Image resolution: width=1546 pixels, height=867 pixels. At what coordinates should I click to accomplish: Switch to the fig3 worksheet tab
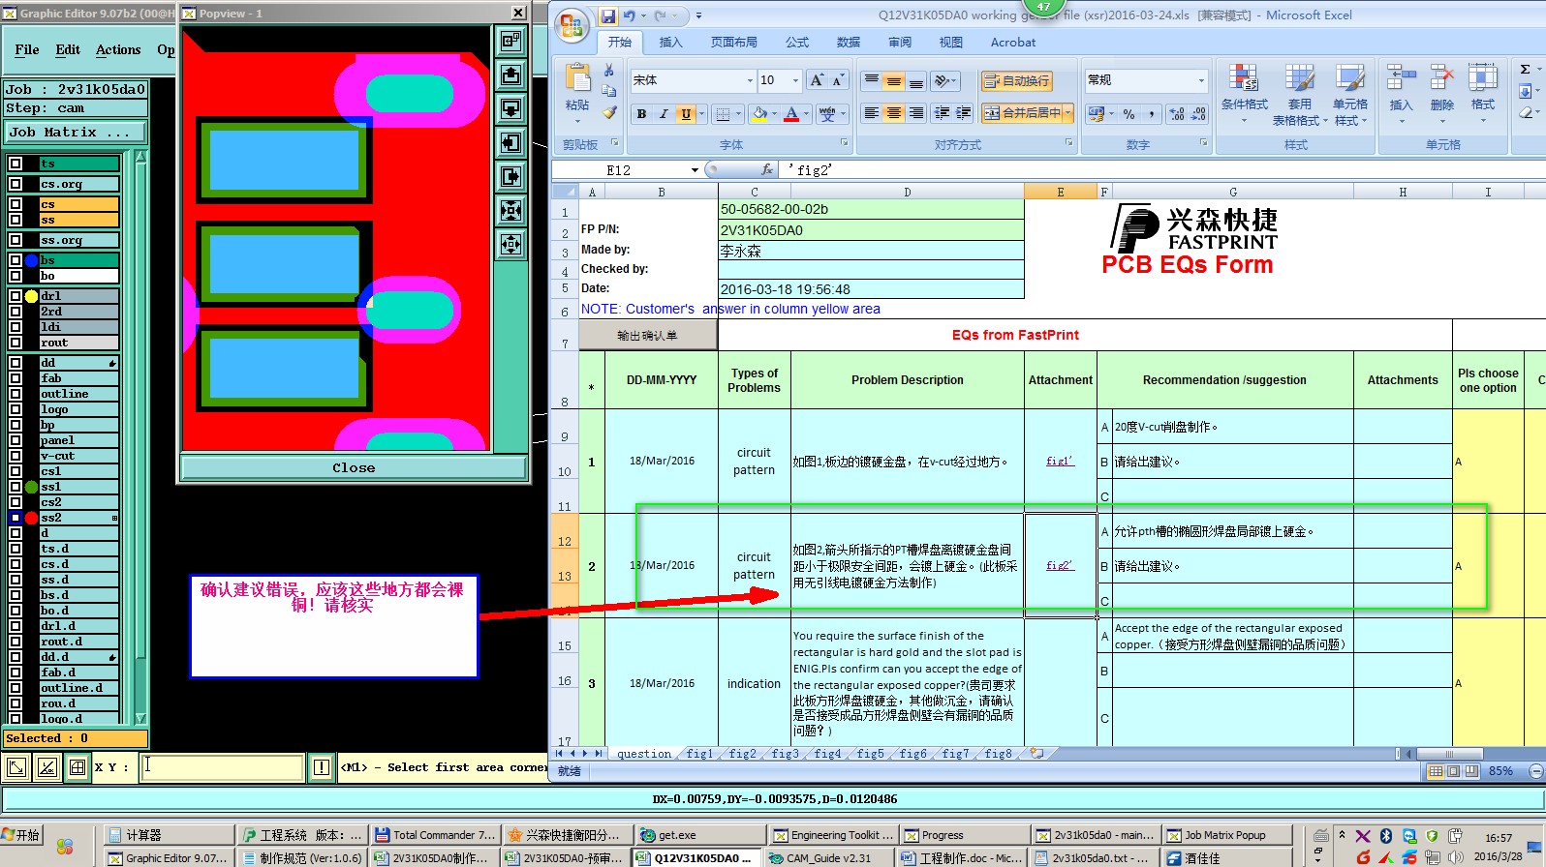click(785, 754)
